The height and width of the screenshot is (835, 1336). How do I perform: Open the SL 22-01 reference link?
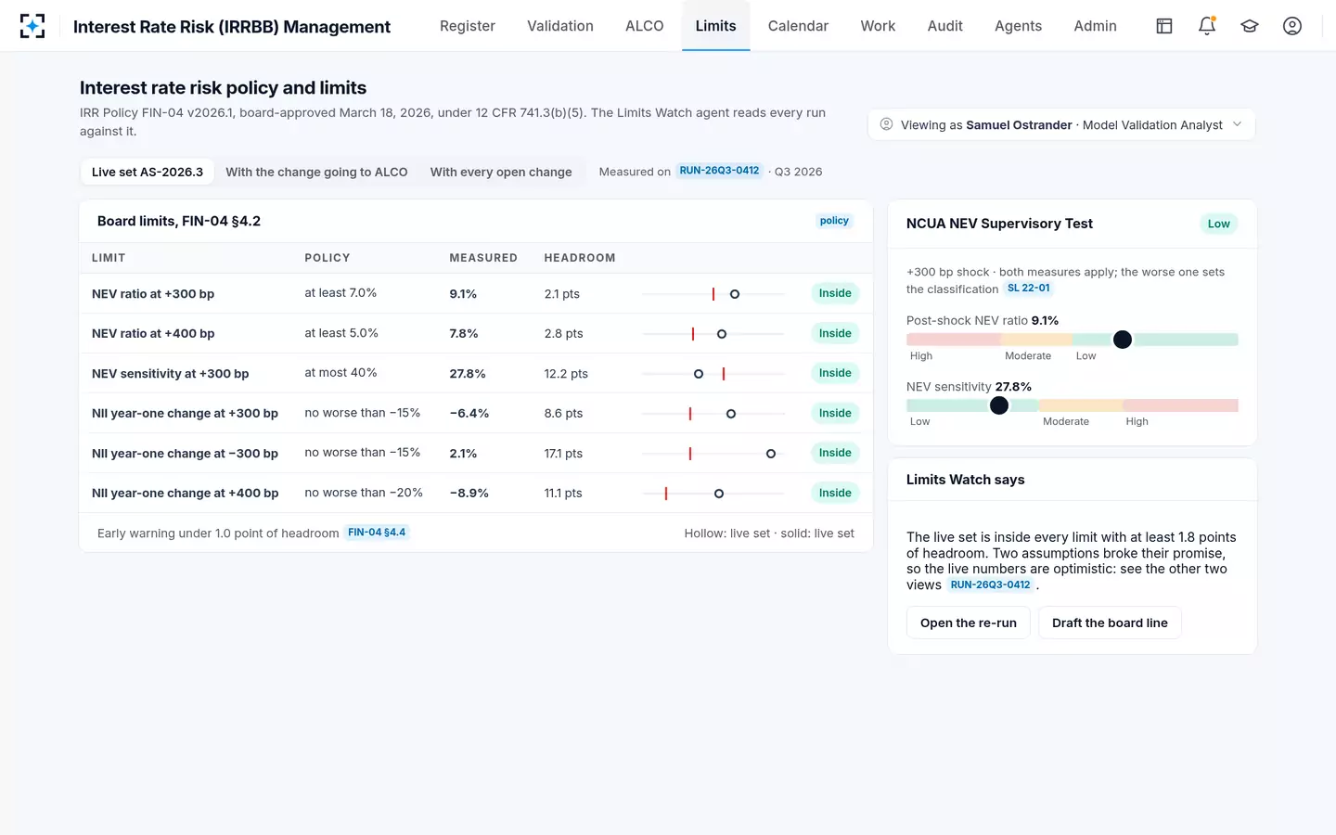pyautogui.click(x=1029, y=289)
